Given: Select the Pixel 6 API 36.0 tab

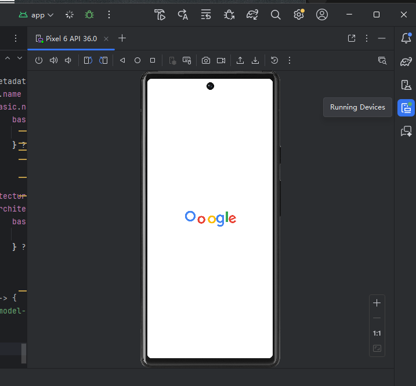Looking at the screenshot, I should coord(71,39).
